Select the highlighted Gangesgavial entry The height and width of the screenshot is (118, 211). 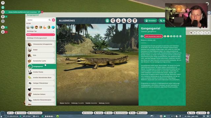click(x=42, y=67)
